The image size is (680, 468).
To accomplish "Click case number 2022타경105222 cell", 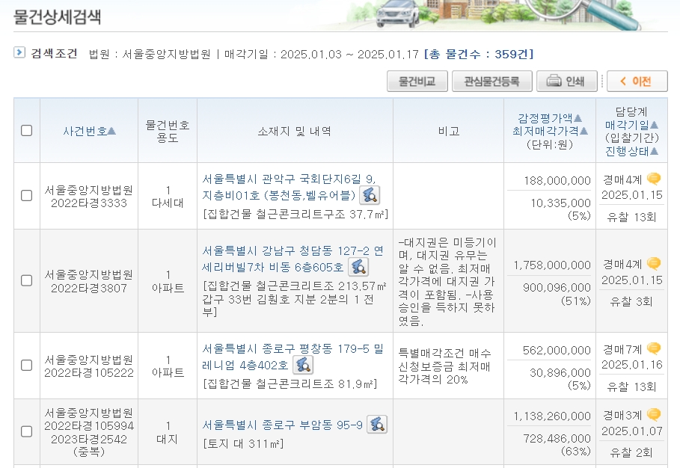I will tap(89, 366).
